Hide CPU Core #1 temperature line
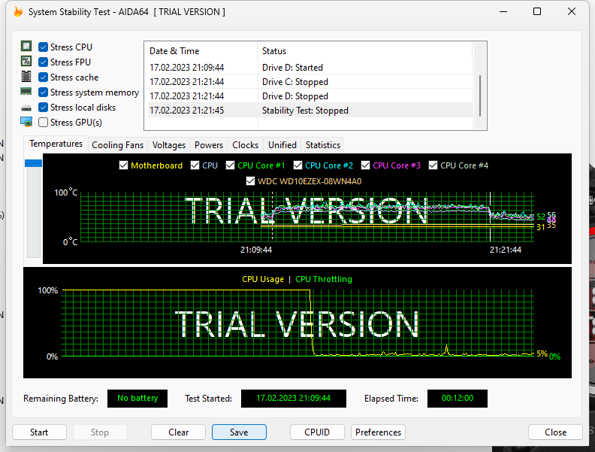595x452 pixels. pos(230,165)
